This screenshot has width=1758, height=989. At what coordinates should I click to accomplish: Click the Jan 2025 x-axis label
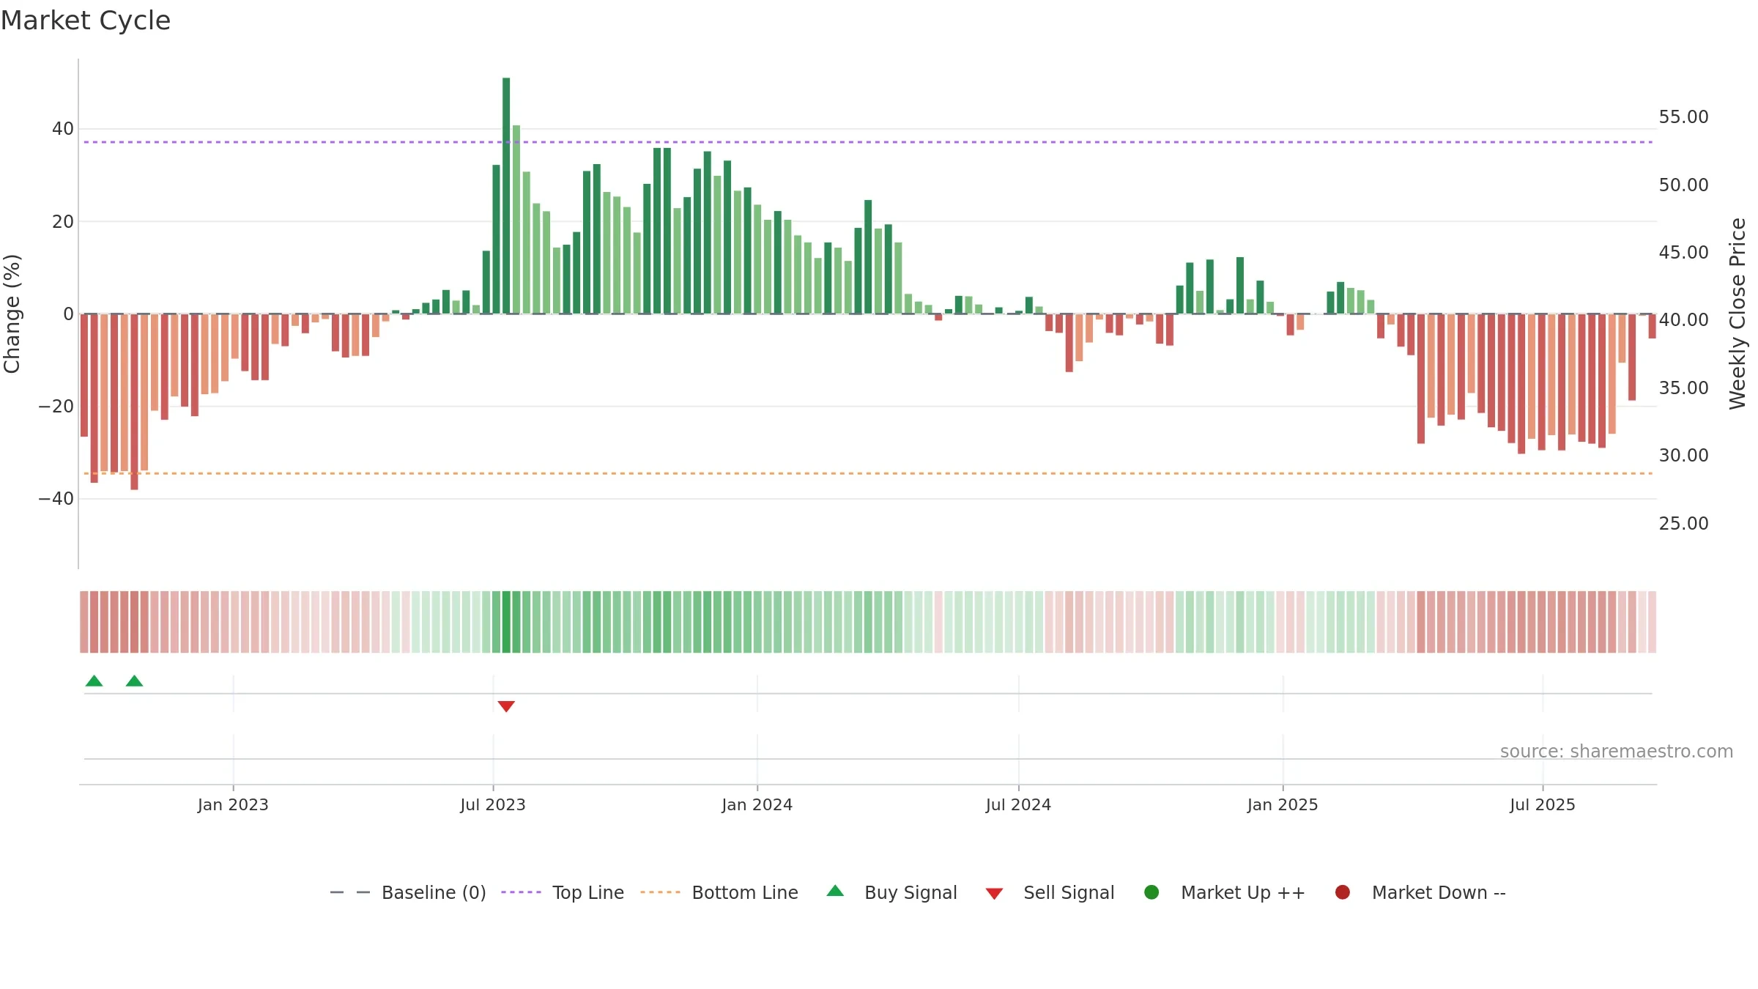point(1283,804)
